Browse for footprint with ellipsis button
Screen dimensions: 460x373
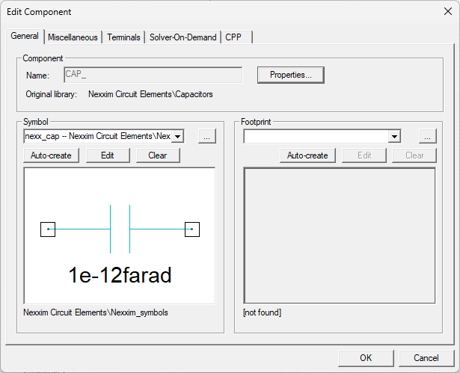(427, 136)
